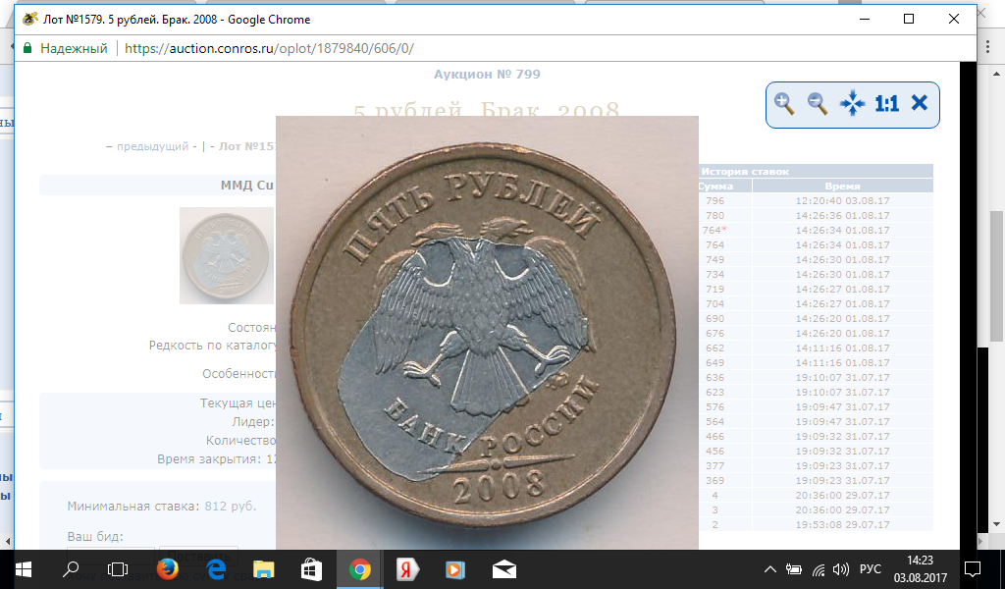Select the 690 bid amount

click(x=714, y=318)
